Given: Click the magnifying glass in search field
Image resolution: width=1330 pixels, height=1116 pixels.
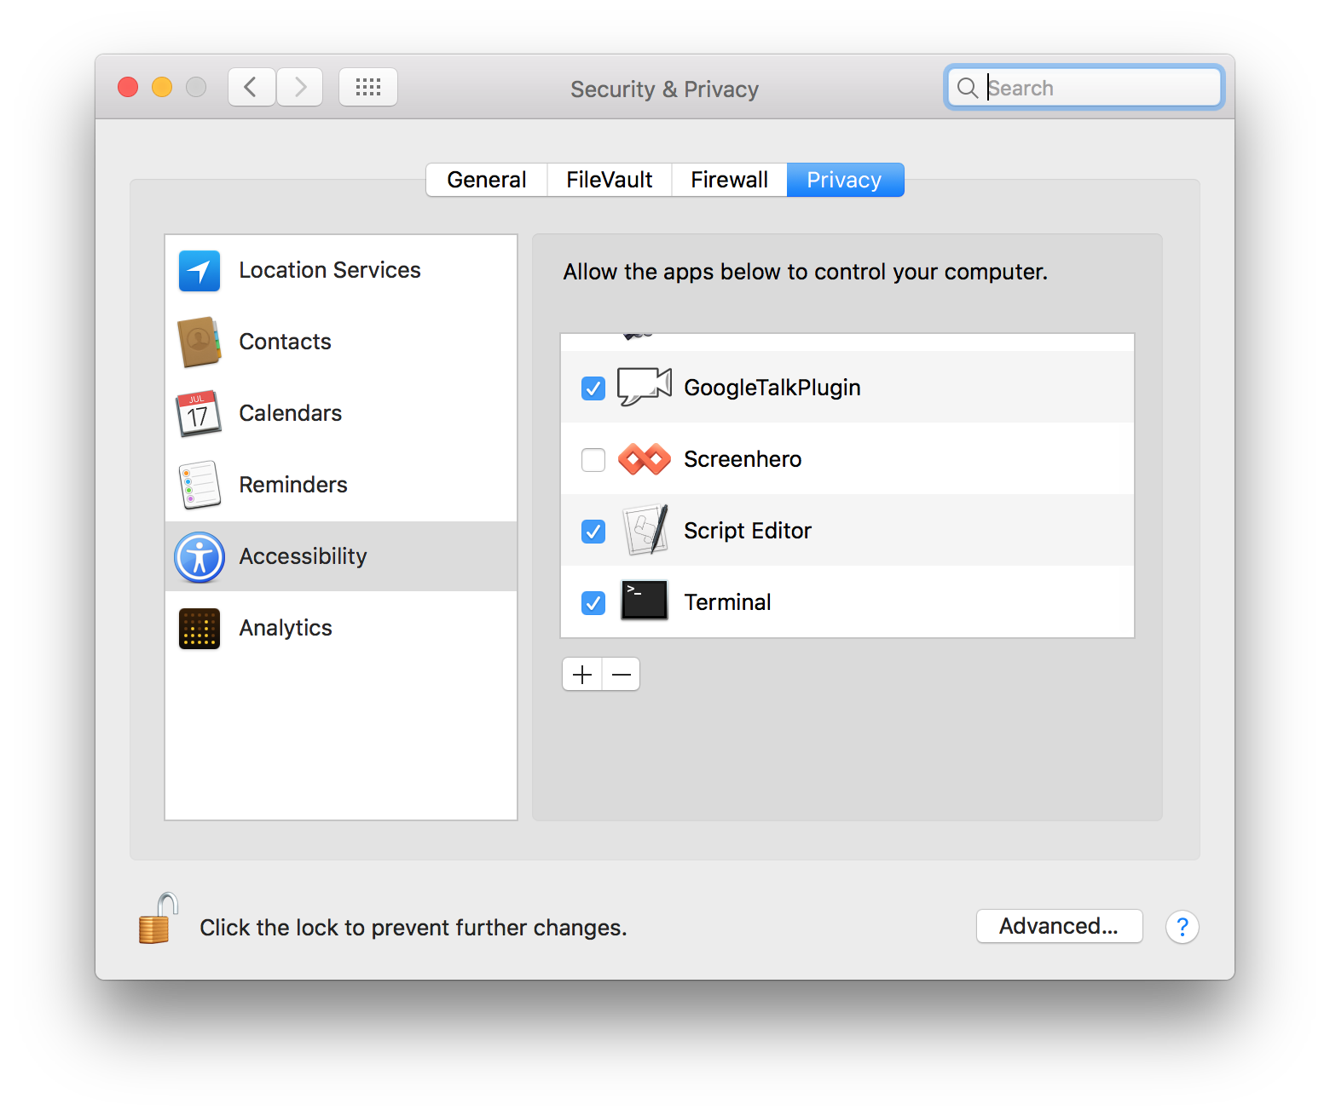Looking at the screenshot, I should 967,88.
